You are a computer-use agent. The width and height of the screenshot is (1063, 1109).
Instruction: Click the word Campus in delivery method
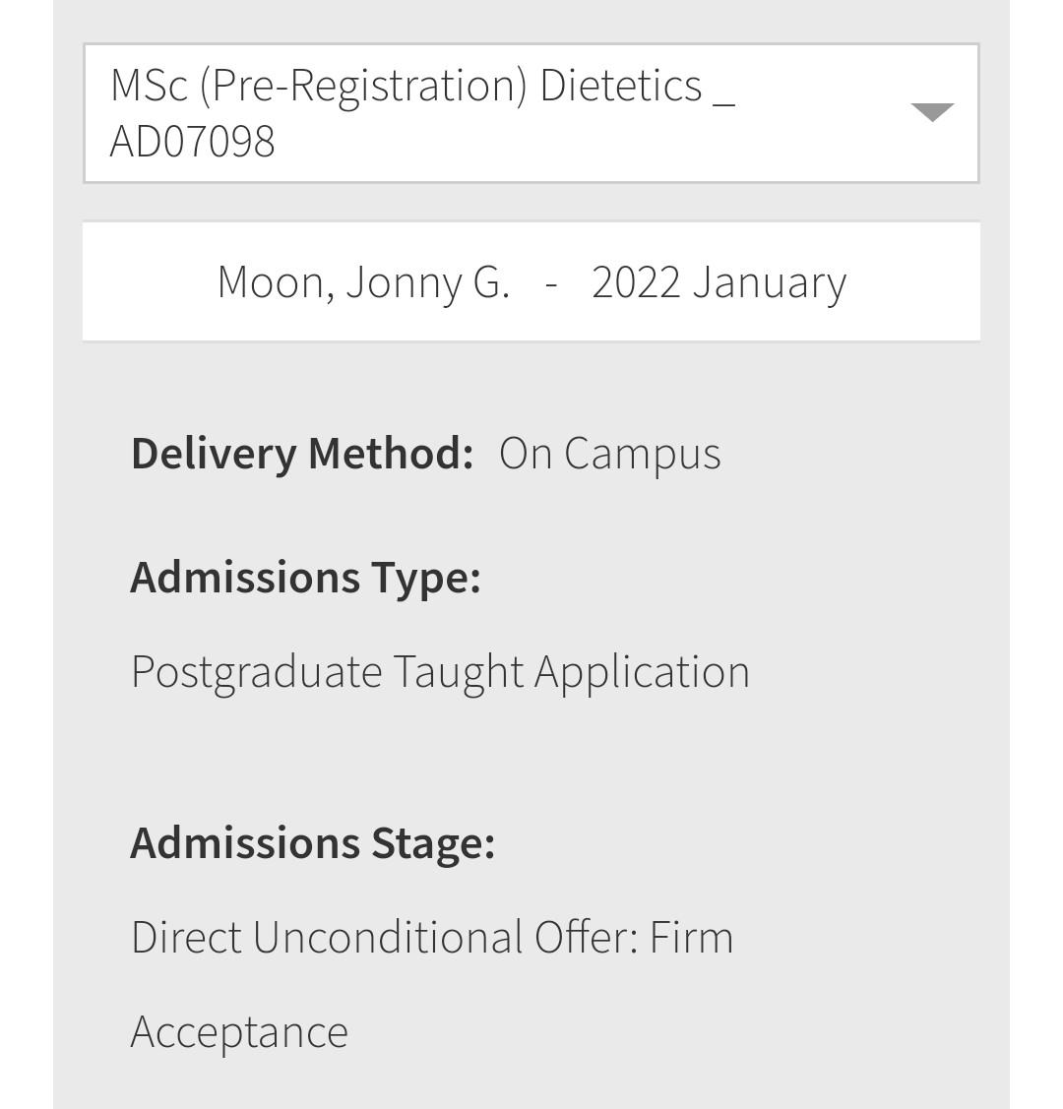coord(642,454)
